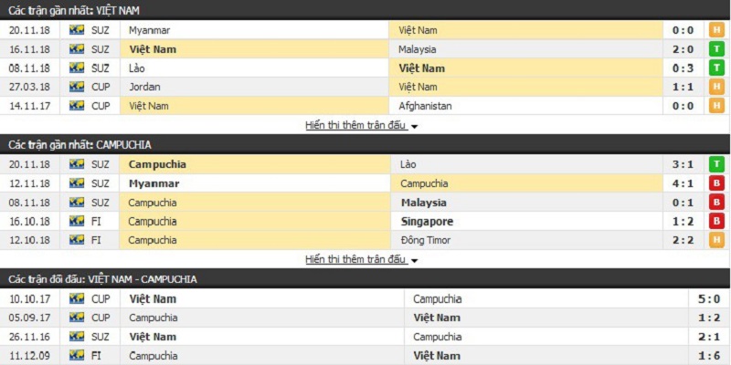
Task: Open the Afghanistan team link
Action: (425, 106)
